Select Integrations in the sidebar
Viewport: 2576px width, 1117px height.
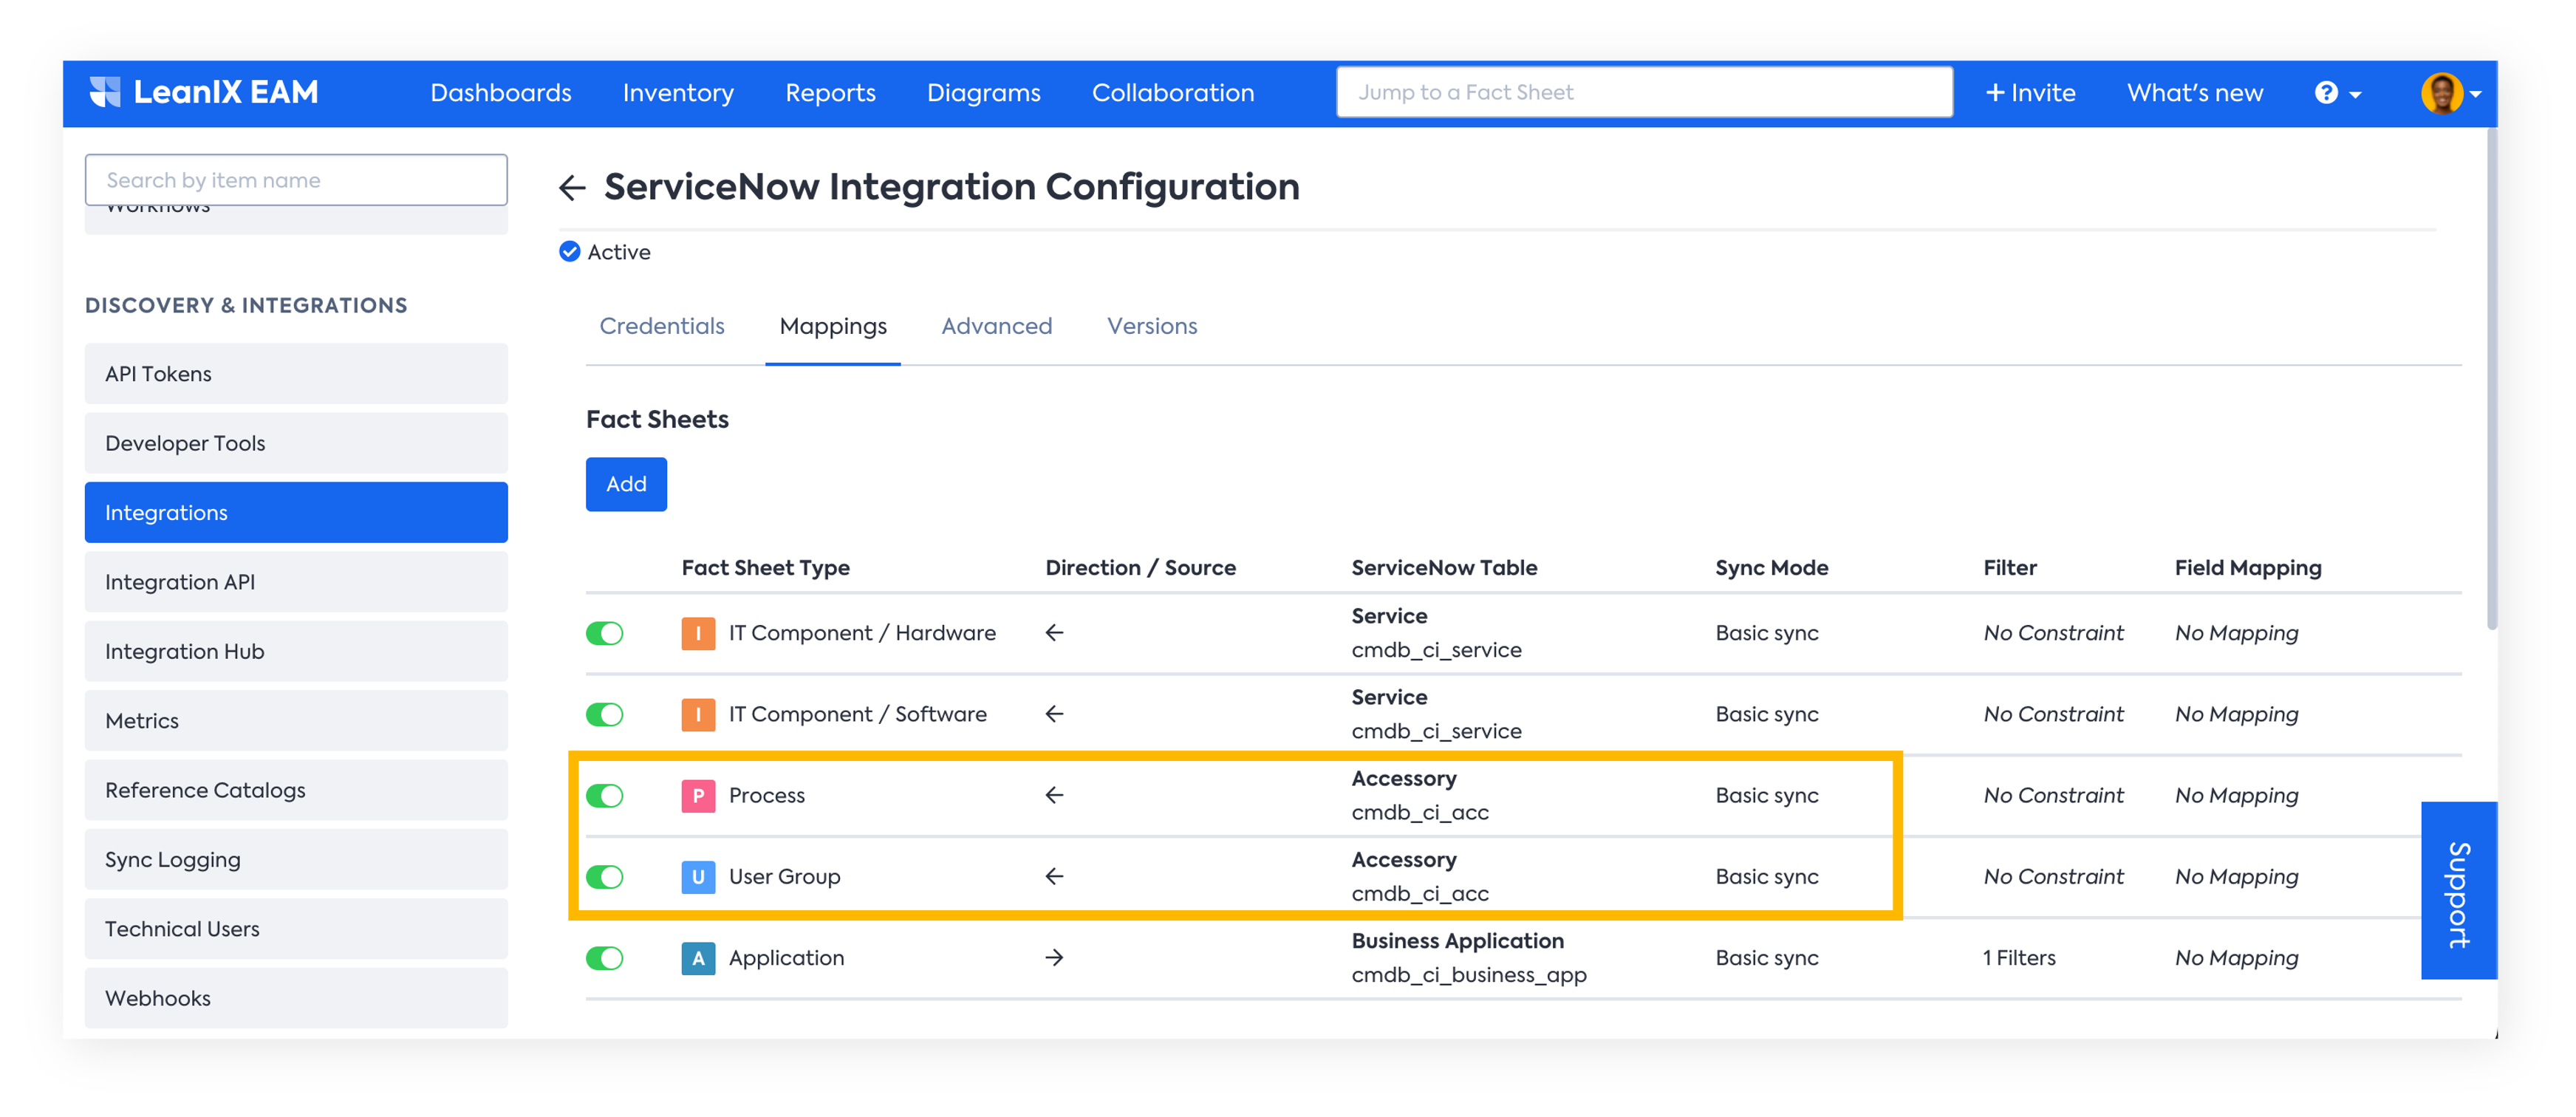pyautogui.click(x=296, y=512)
